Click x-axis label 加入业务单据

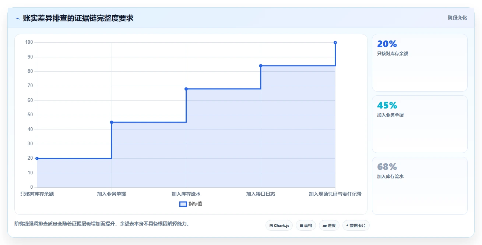(x=112, y=194)
